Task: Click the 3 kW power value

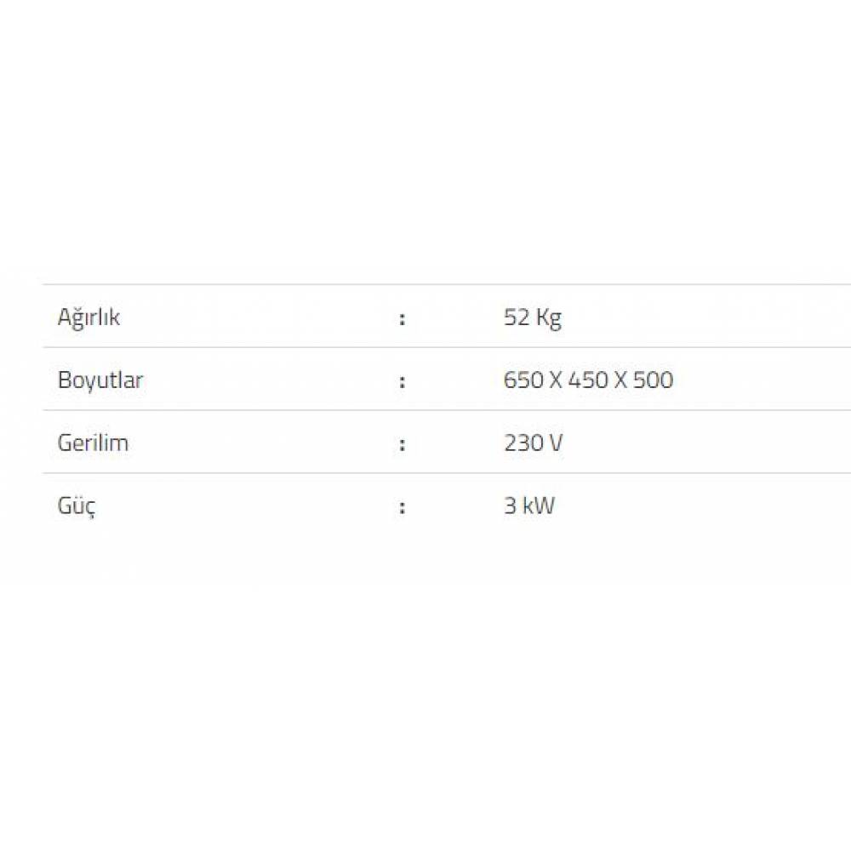Action: [528, 506]
